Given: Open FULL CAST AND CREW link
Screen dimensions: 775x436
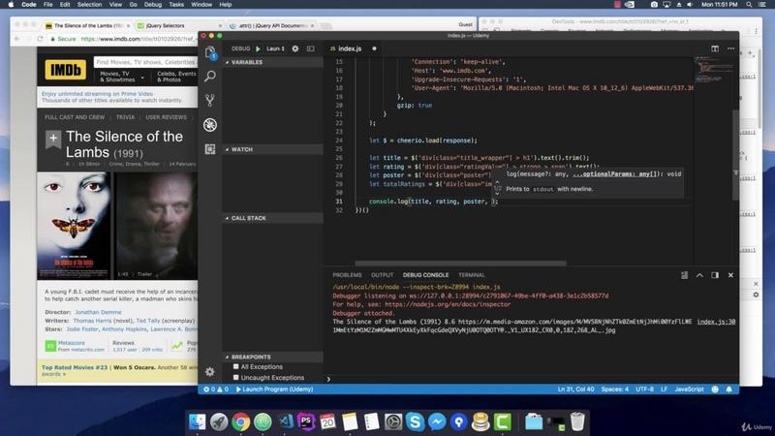Looking at the screenshot, I should [x=75, y=117].
